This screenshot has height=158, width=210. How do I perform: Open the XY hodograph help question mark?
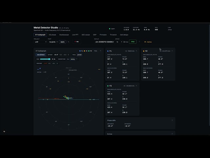point(100,51)
